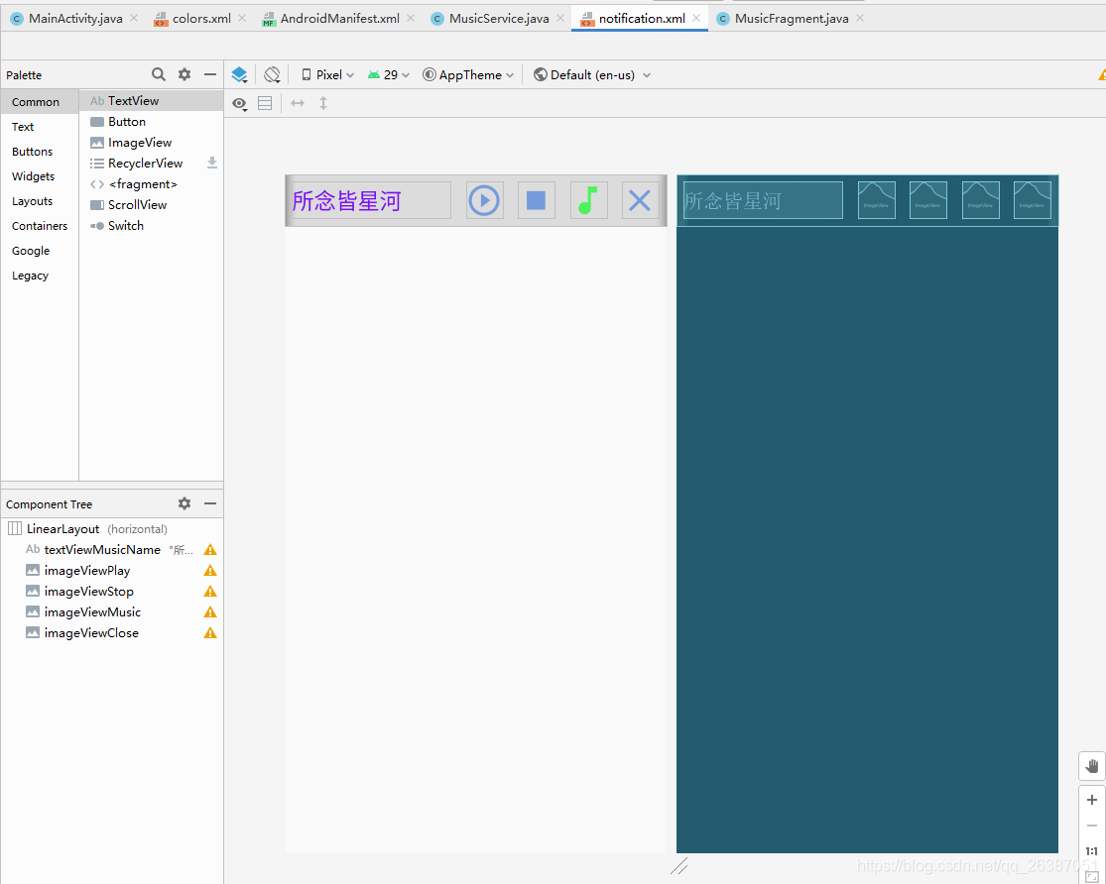Change the preview orientation
This screenshot has height=884, width=1106.
click(x=272, y=74)
